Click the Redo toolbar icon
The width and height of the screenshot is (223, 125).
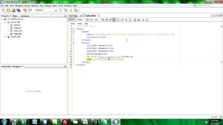pyautogui.click(x=30, y=10)
